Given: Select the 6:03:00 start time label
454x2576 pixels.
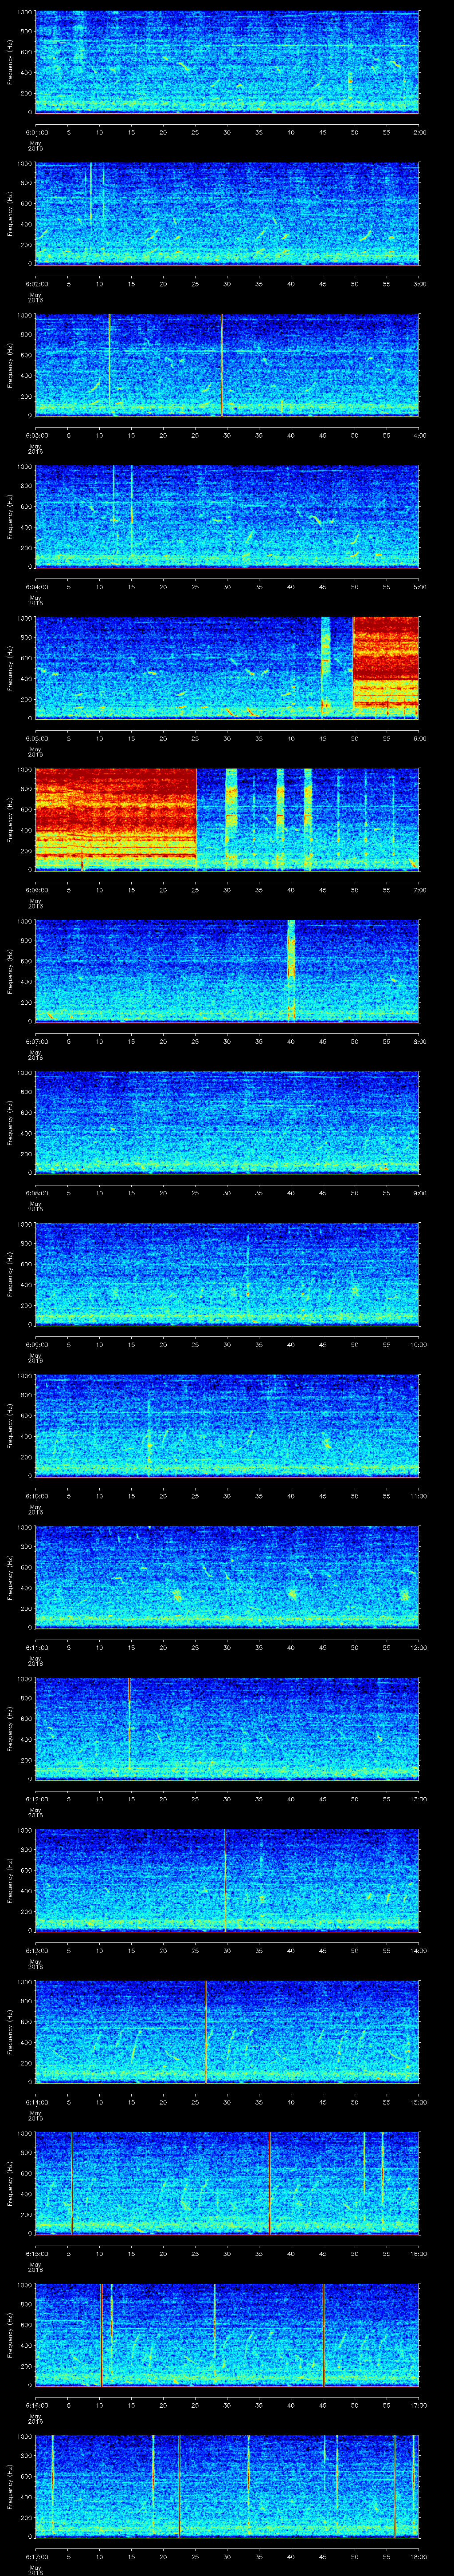Looking at the screenshot, I should click(x=37, y=435).
